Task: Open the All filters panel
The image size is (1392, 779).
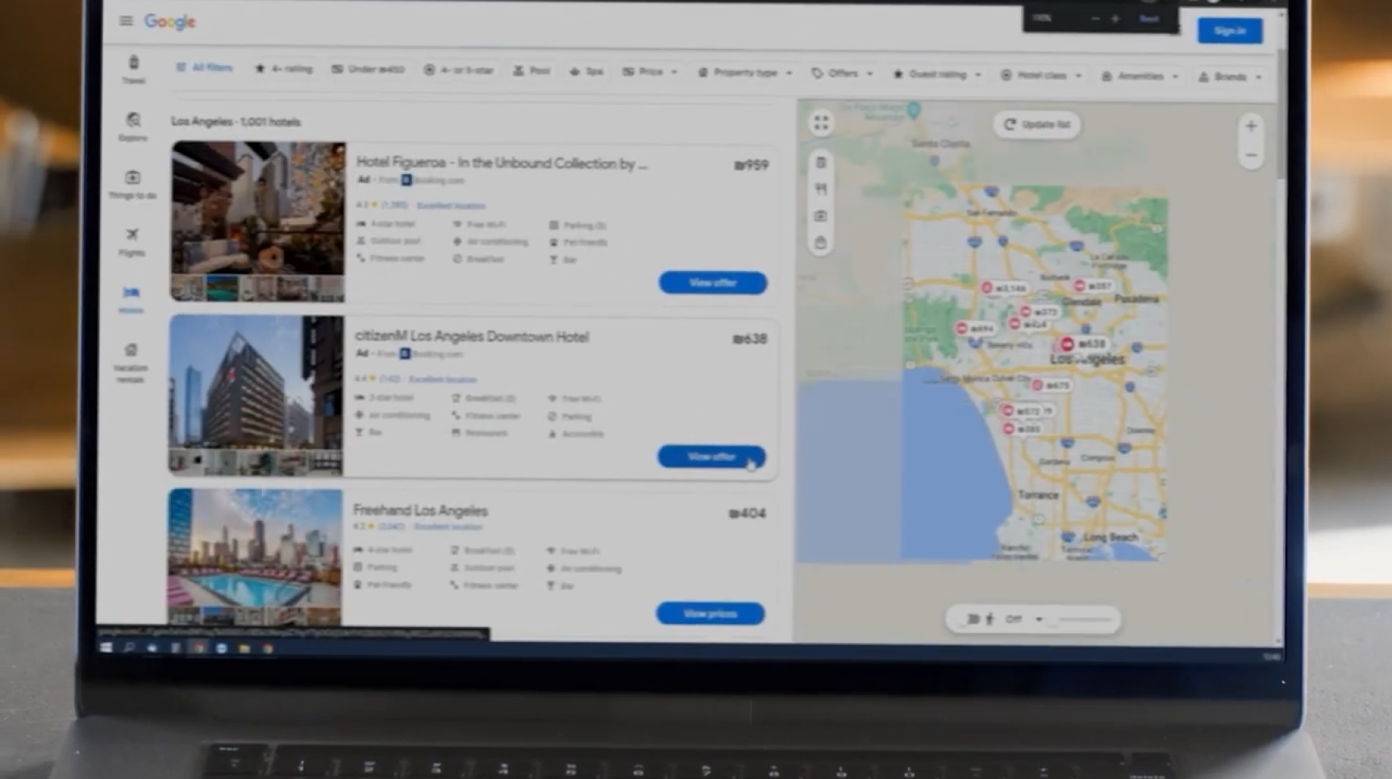Action: pyautogui.click(x=205, y=68)
